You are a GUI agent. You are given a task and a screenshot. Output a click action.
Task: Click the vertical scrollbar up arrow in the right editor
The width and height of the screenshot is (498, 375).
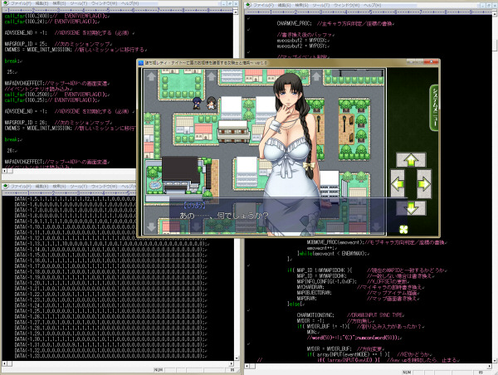pos(495,13)
